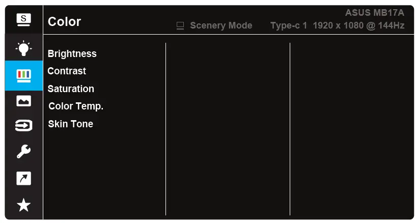
Task: Click the 1920 x 1080 @ 144Hz readout
Action: pos(358,25)
